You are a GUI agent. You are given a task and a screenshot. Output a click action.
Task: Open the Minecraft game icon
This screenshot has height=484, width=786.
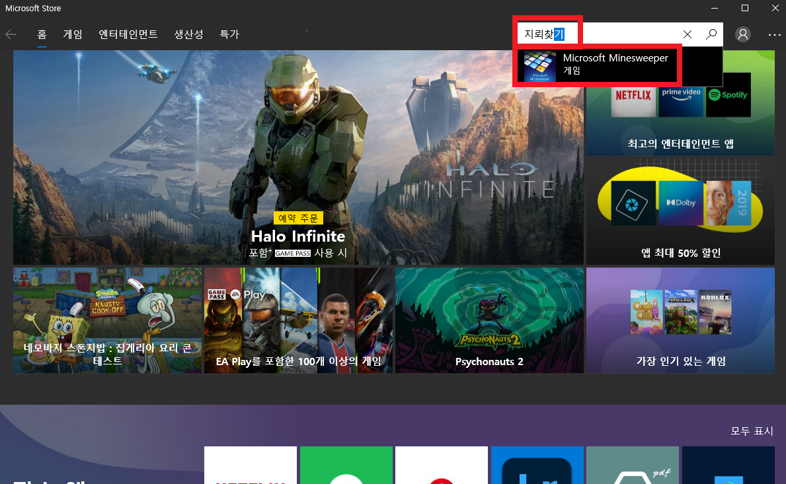point(681,312)
